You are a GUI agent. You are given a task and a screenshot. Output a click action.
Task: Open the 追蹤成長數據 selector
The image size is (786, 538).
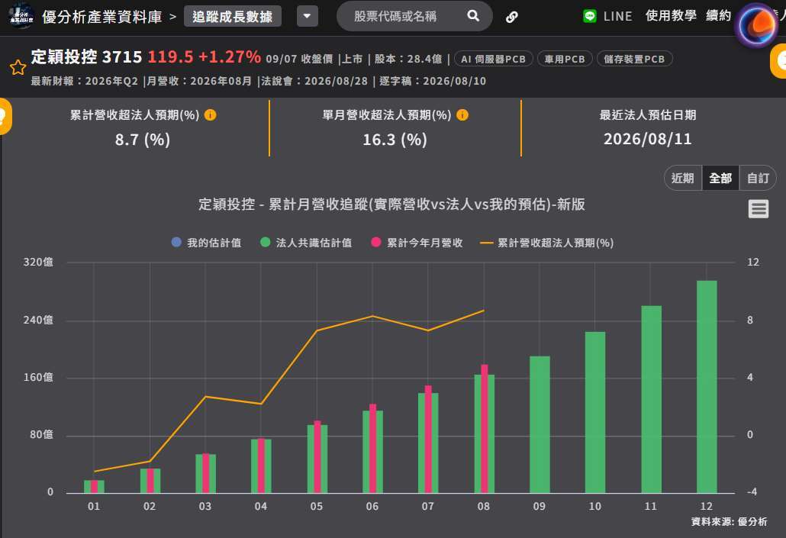pyautogui.click(x=233, y=17)
